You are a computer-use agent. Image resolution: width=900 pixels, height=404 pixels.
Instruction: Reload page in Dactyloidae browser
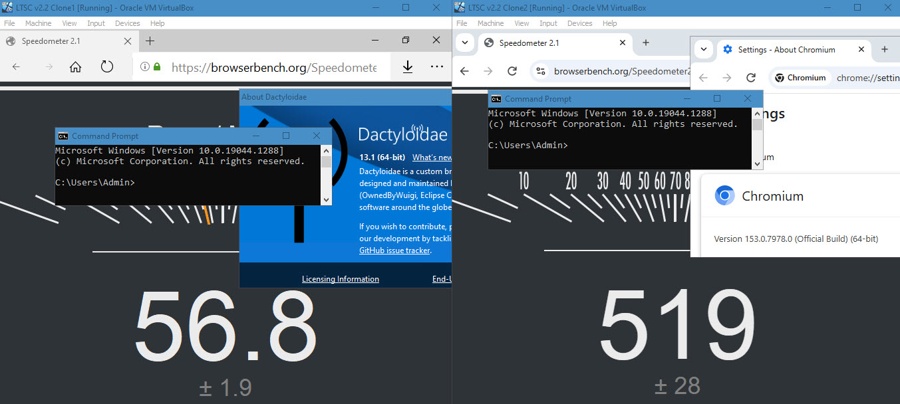coord(107,67)
